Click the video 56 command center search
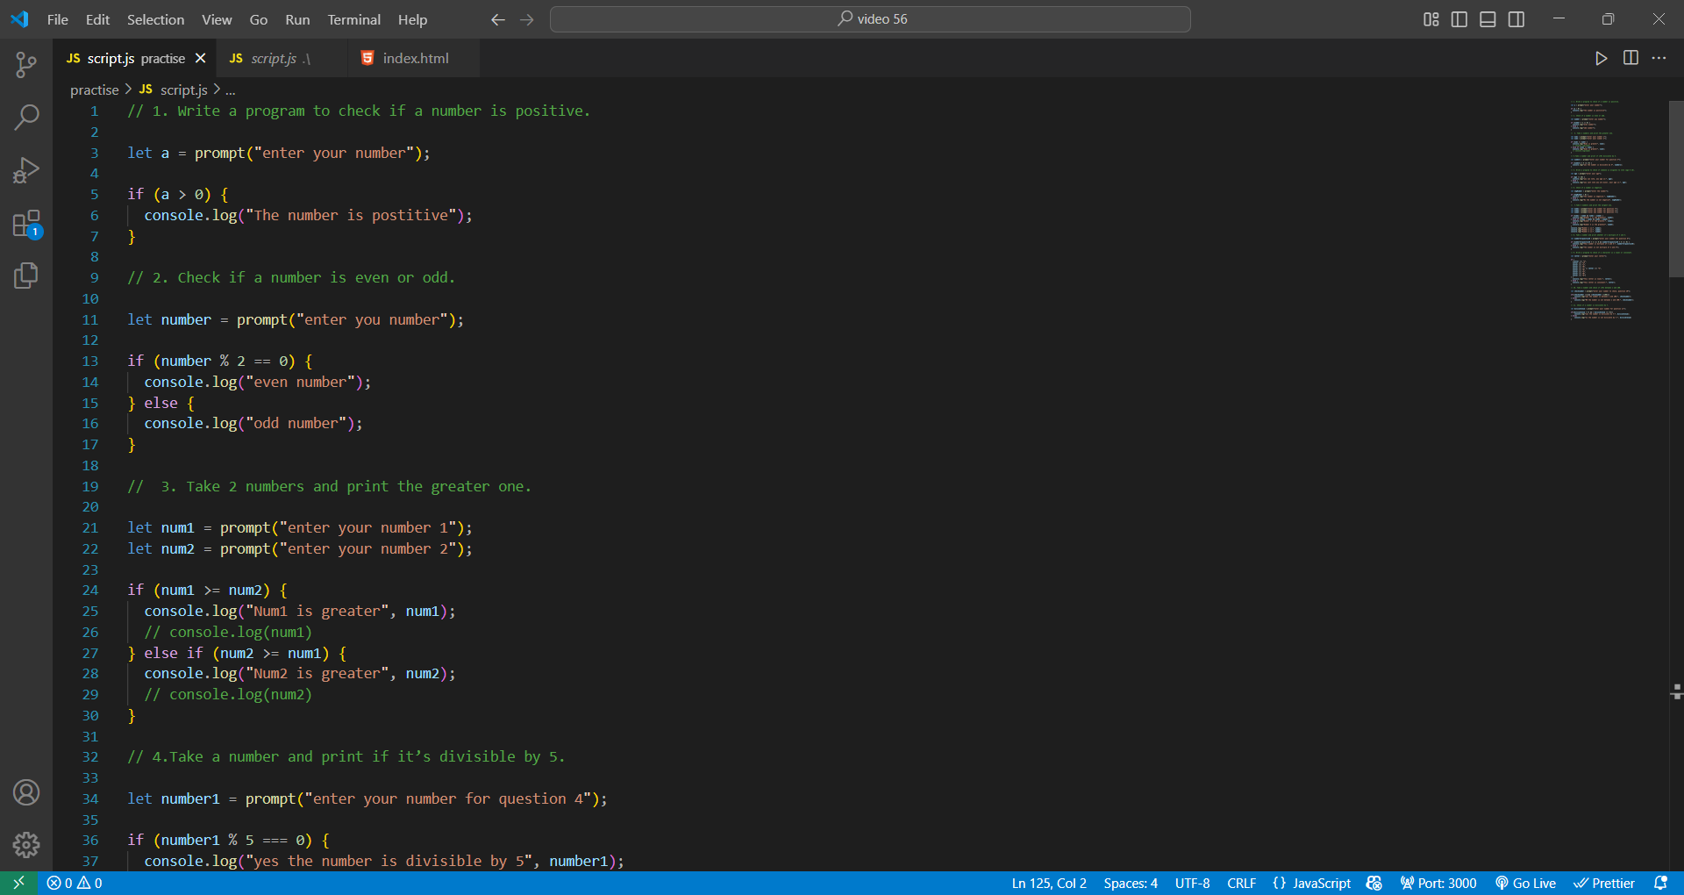 (x=870, y=19)
